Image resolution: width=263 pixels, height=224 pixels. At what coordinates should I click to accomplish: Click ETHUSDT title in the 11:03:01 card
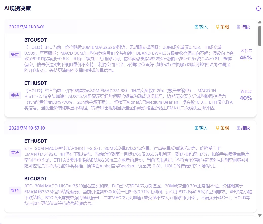(x=35, y=83)
